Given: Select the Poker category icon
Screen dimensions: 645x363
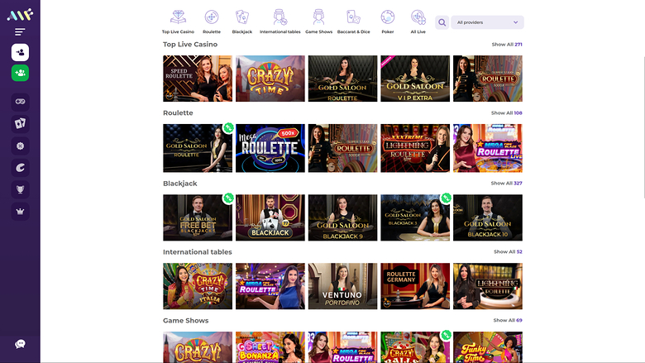Looking at the screenshot, I should [x=388, y=21].
